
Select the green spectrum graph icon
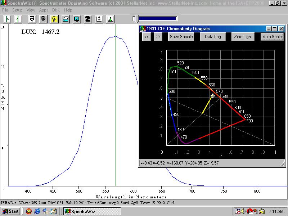tap(110, 18)
